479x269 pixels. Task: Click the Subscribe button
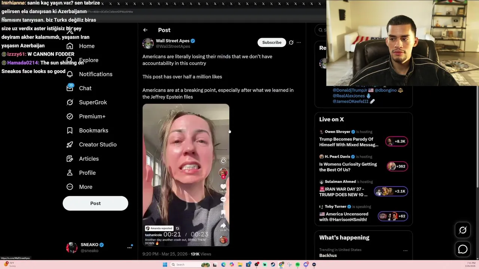click(x=272, y=43)
